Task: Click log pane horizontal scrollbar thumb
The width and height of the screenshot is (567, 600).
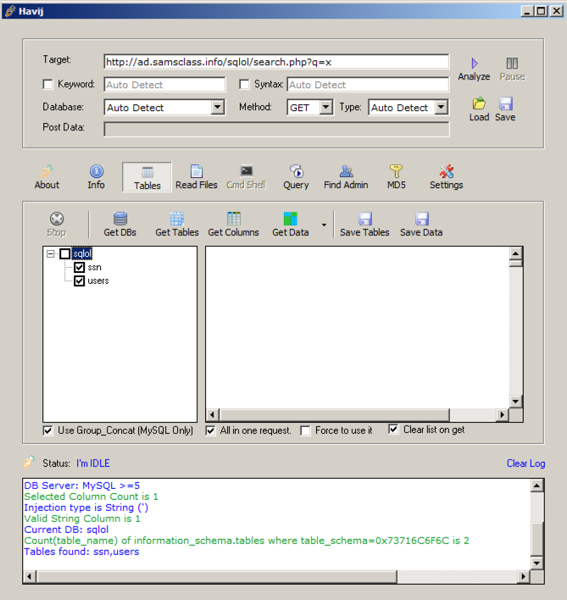Action: pos(217,576)
